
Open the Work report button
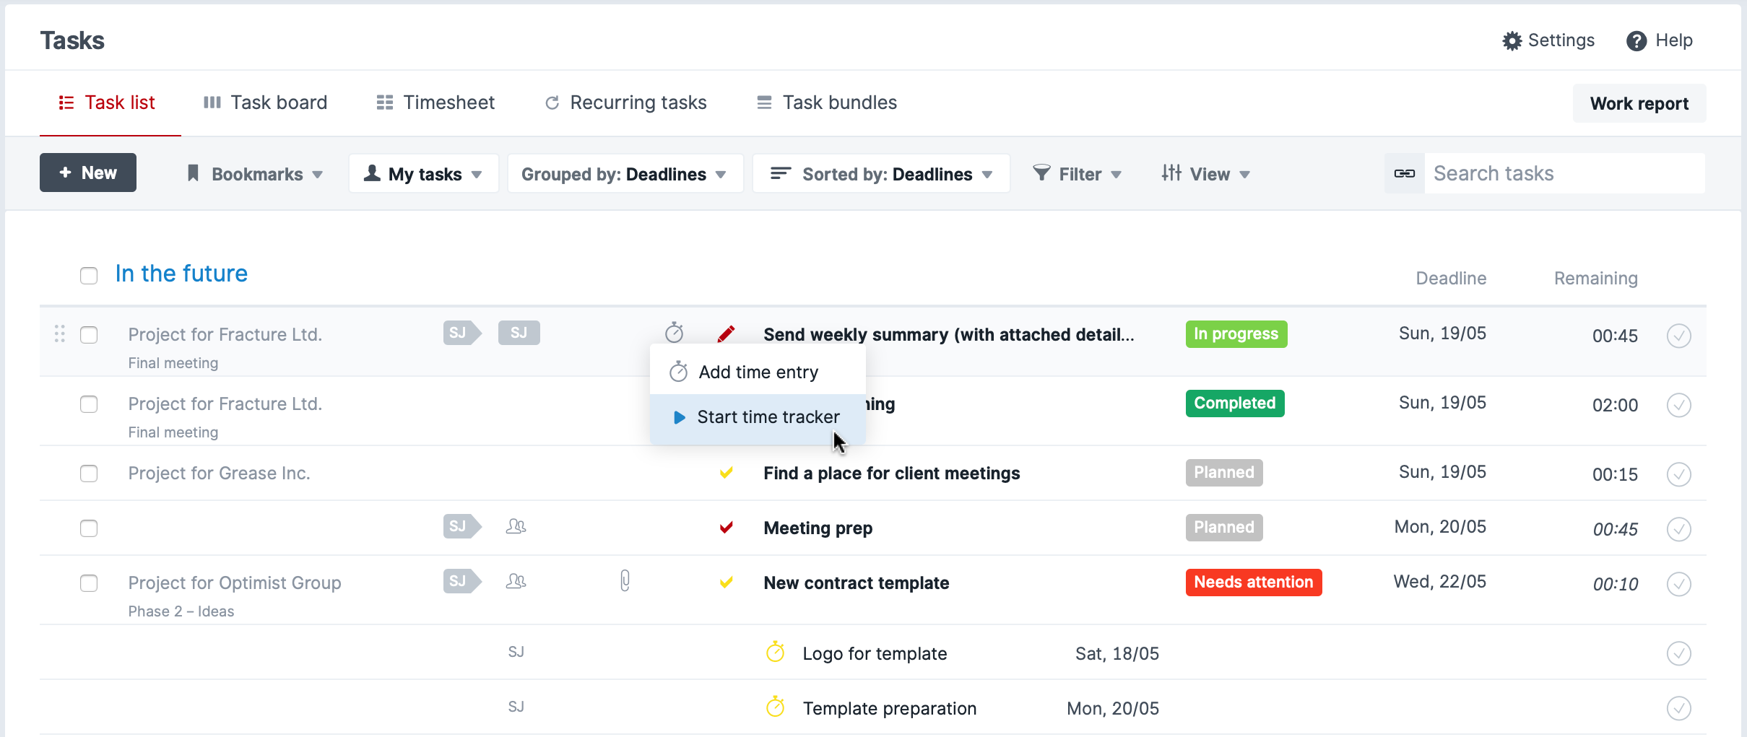tap(1639, 103)
